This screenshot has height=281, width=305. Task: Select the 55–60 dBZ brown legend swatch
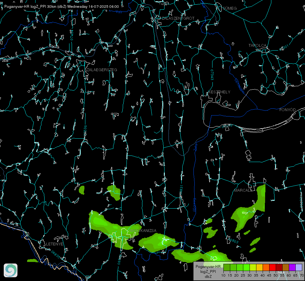point(286,267)
